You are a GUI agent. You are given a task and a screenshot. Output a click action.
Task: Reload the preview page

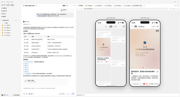pyautogui.click(x=82, y=9)
